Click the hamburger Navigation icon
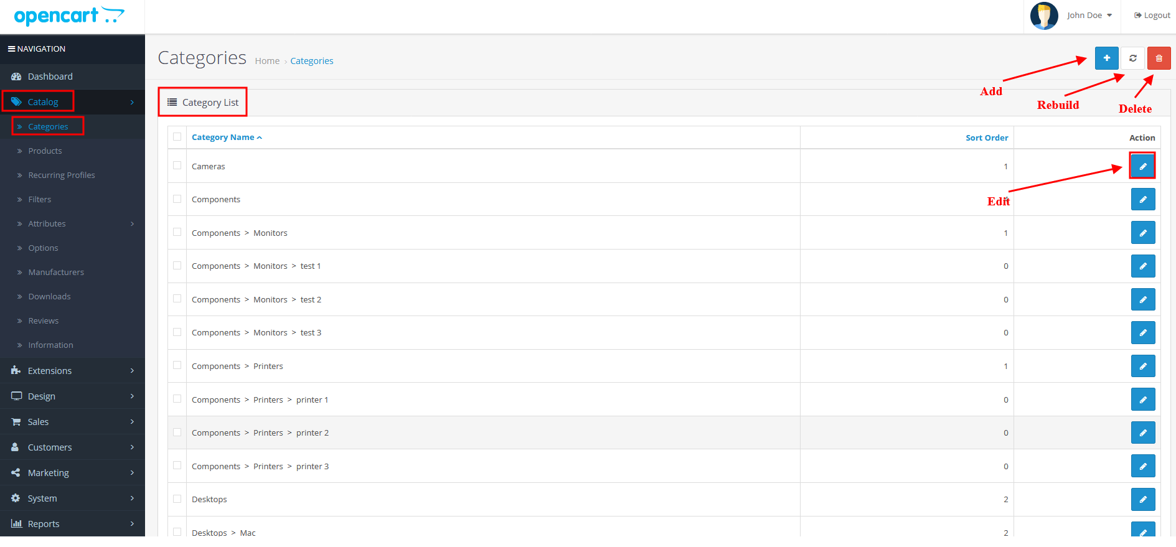1176x547 pixels. click(11, 49)
